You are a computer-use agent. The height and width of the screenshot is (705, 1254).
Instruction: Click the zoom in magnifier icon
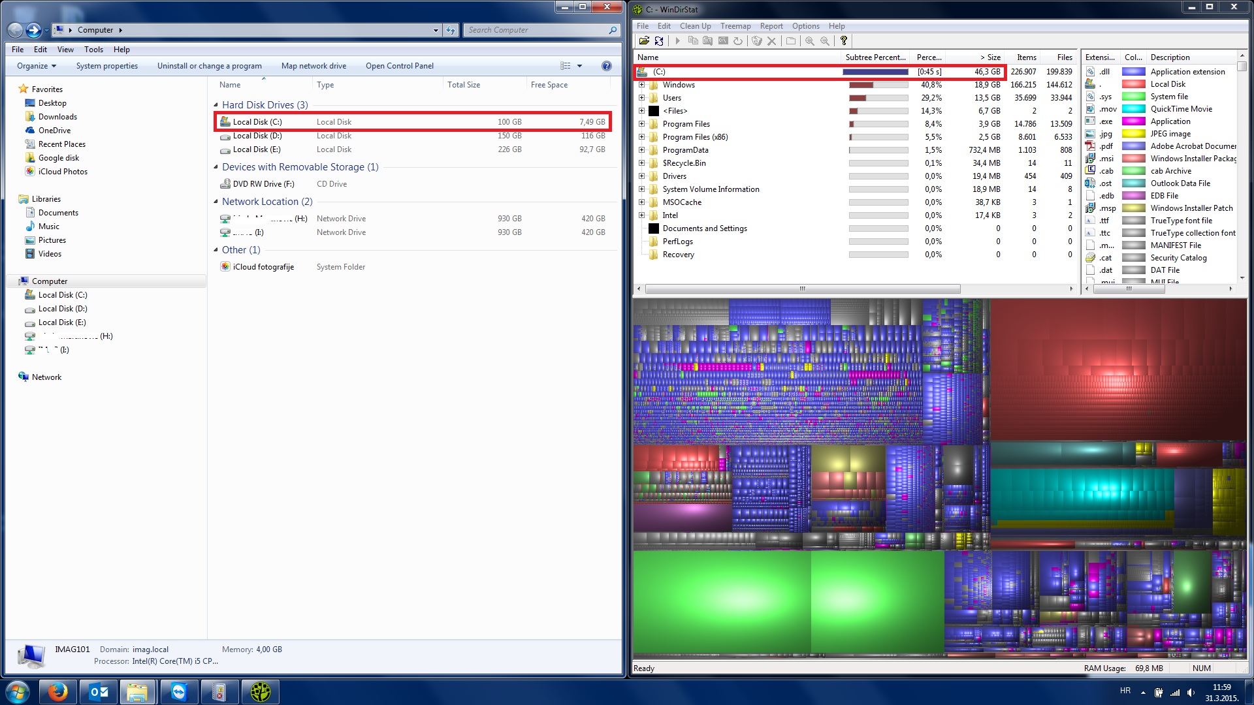pos(810,40)
